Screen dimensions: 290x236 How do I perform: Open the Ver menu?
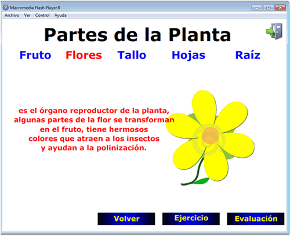point(27,15)
